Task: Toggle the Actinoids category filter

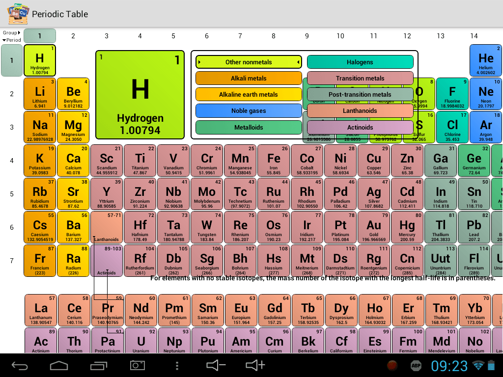Action: (x=360, y=127)
